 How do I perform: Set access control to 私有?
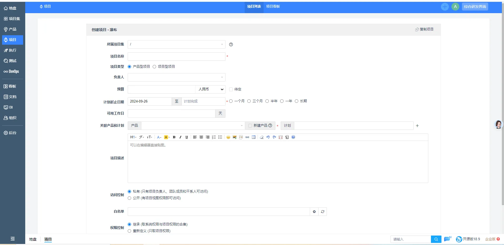coord(130,192)
